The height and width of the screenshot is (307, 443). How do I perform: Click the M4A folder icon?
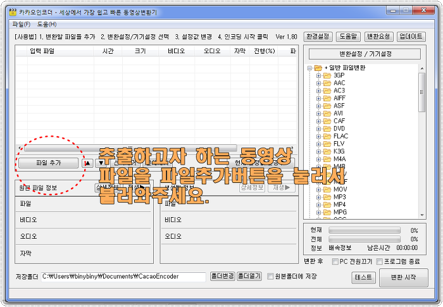327,159
